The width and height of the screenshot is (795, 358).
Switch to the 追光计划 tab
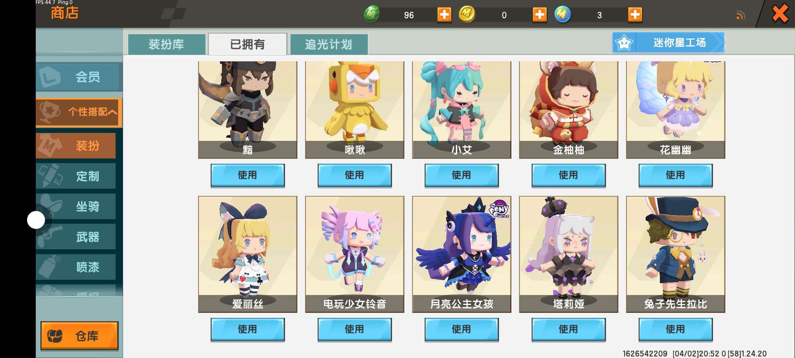pos(329,44)
